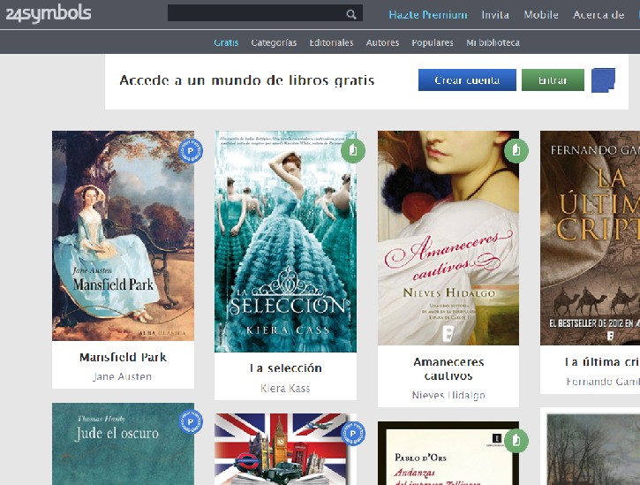This screenshot has width=640, height=485.
Task: Click premium badge on Mansfield Park cover
Action: [190, 151]
